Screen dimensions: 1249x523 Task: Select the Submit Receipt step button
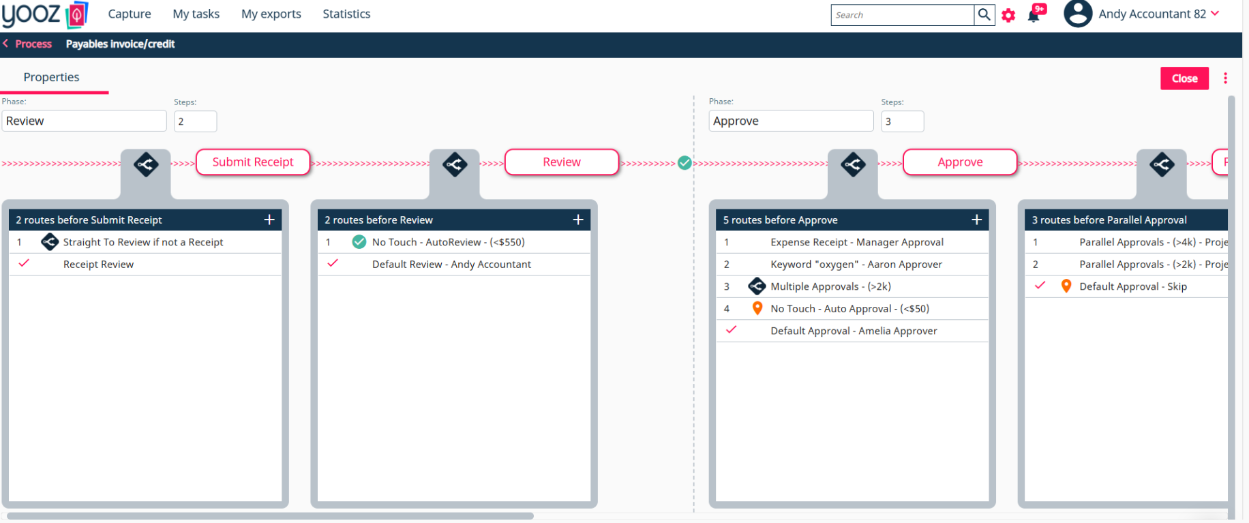pos(253,162)
